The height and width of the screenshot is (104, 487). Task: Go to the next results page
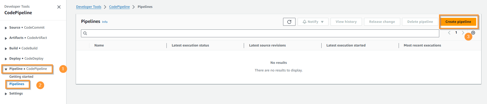coord(463,33)
